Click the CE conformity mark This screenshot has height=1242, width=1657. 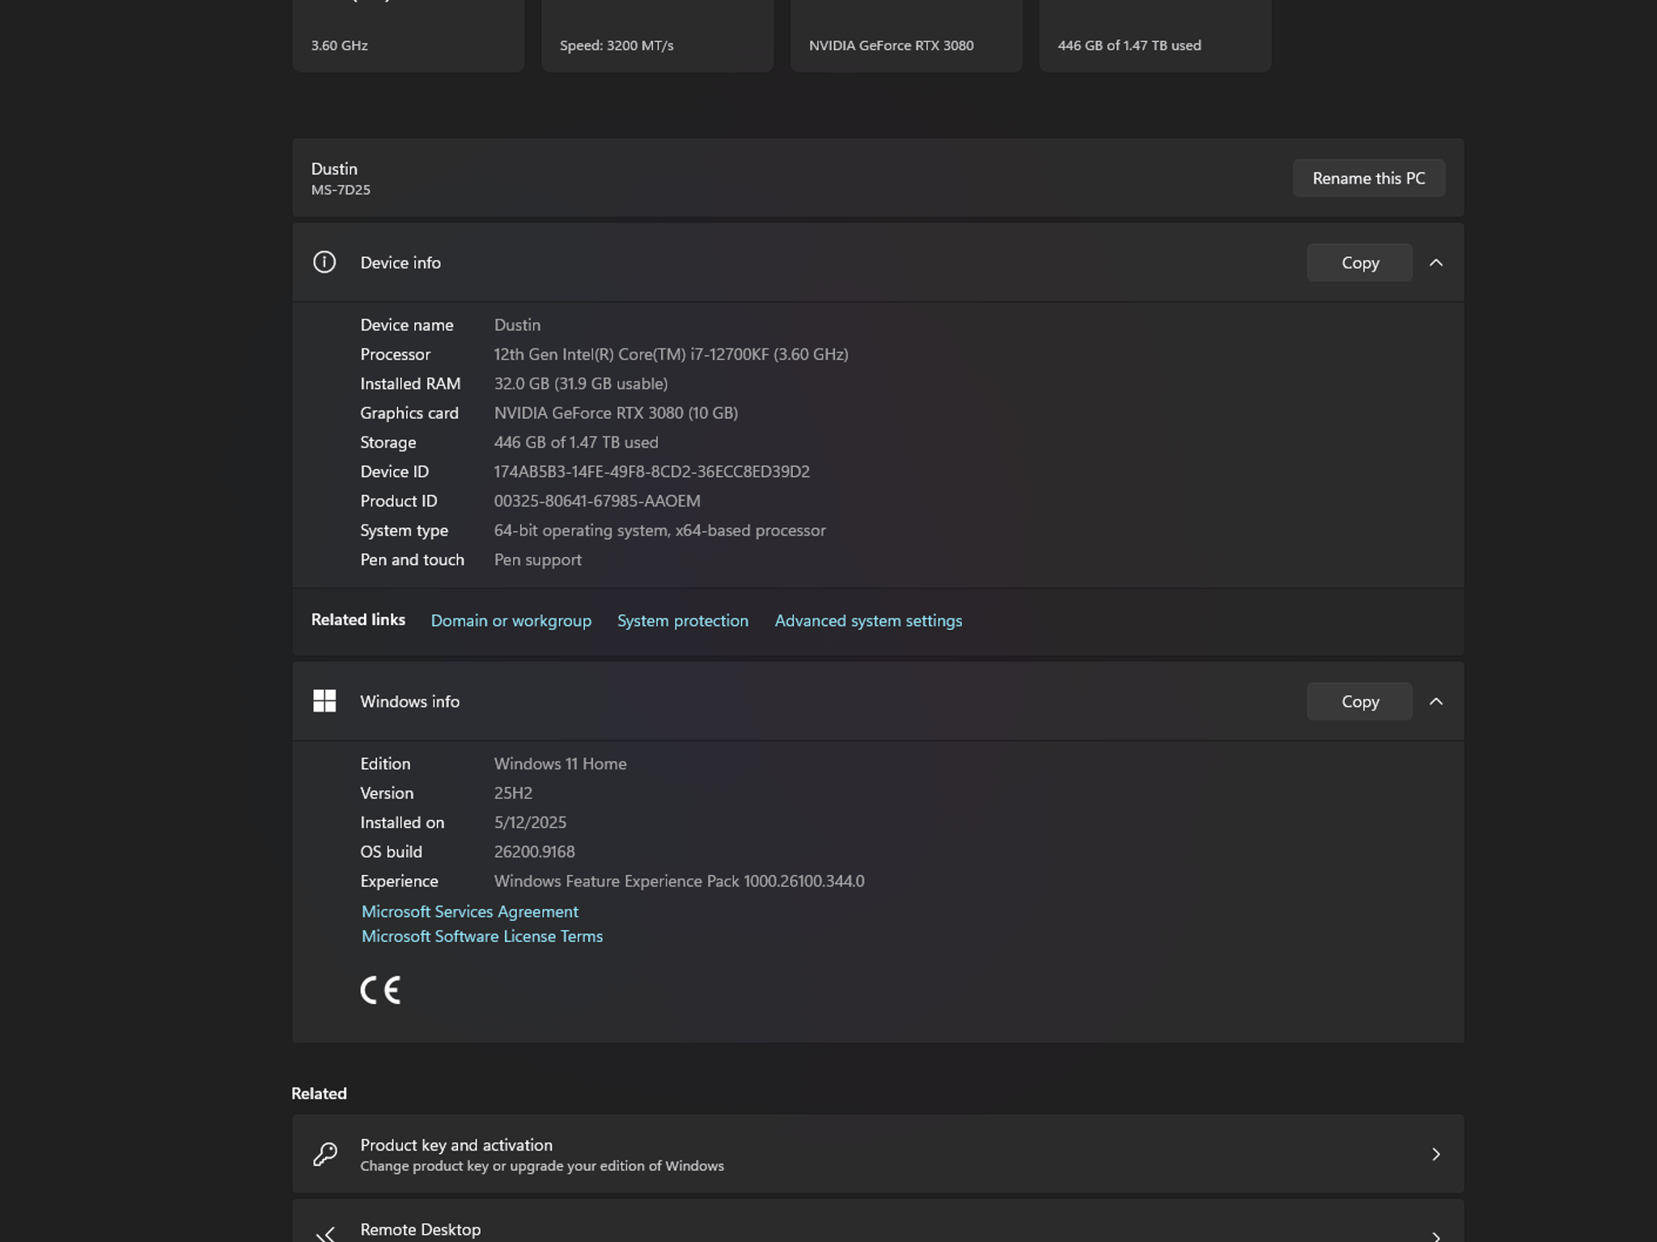(x=380, y=990)
